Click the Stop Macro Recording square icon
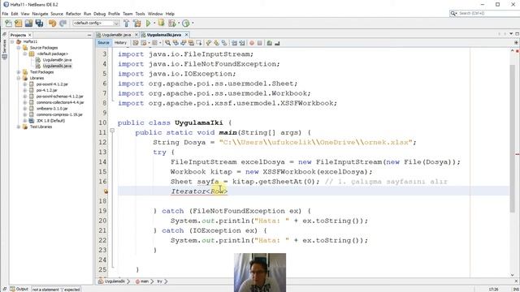This screenshot has height=292, width=520. pyautogui.click(x=260, y=43)
